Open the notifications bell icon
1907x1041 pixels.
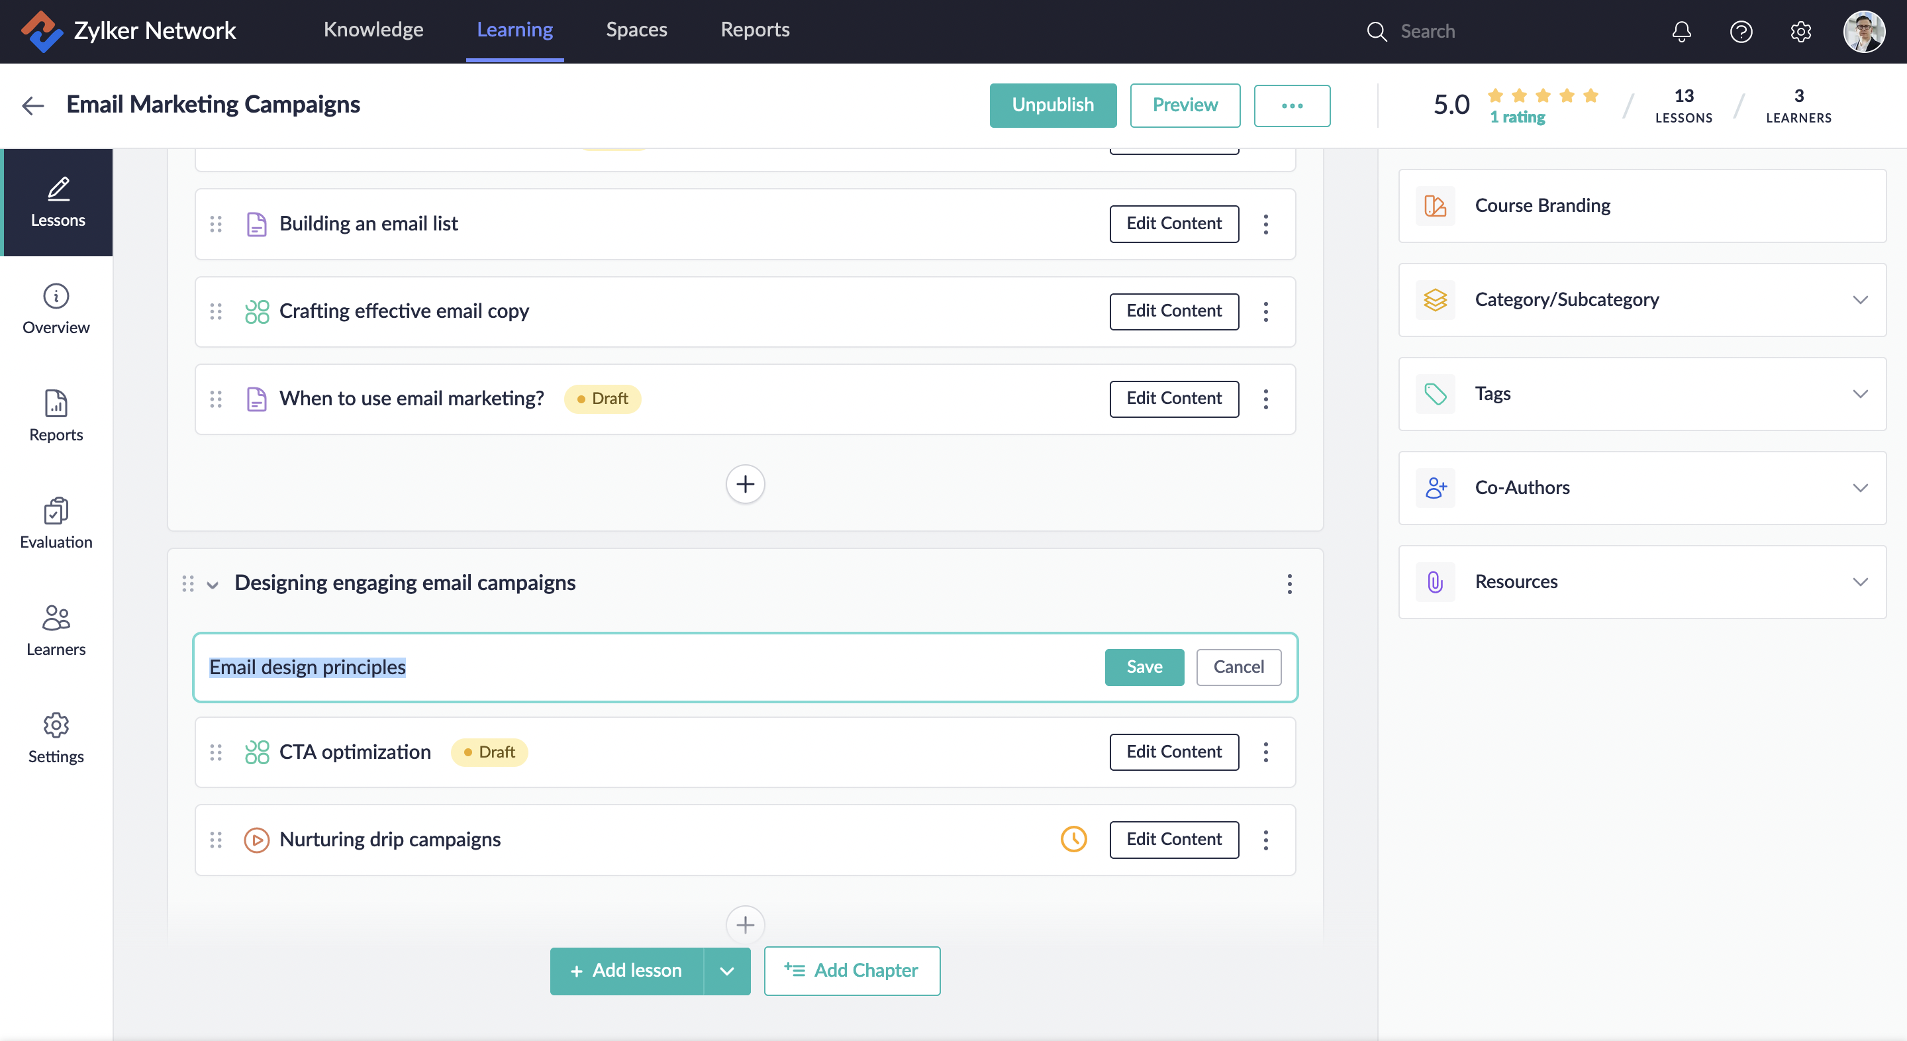point(1681,31)
